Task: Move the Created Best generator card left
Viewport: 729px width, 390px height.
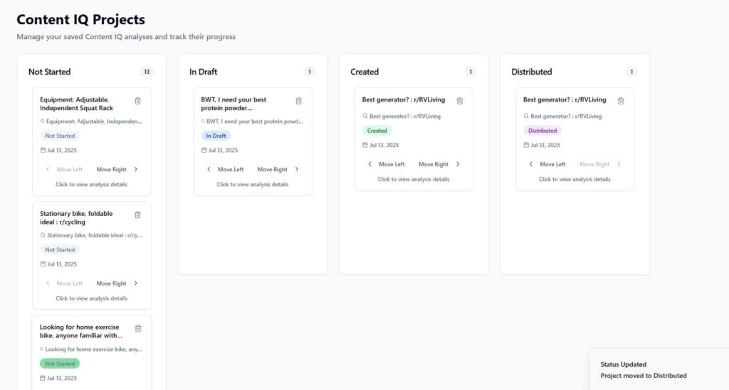Action: pyautogui.click(x=387, y=164)
